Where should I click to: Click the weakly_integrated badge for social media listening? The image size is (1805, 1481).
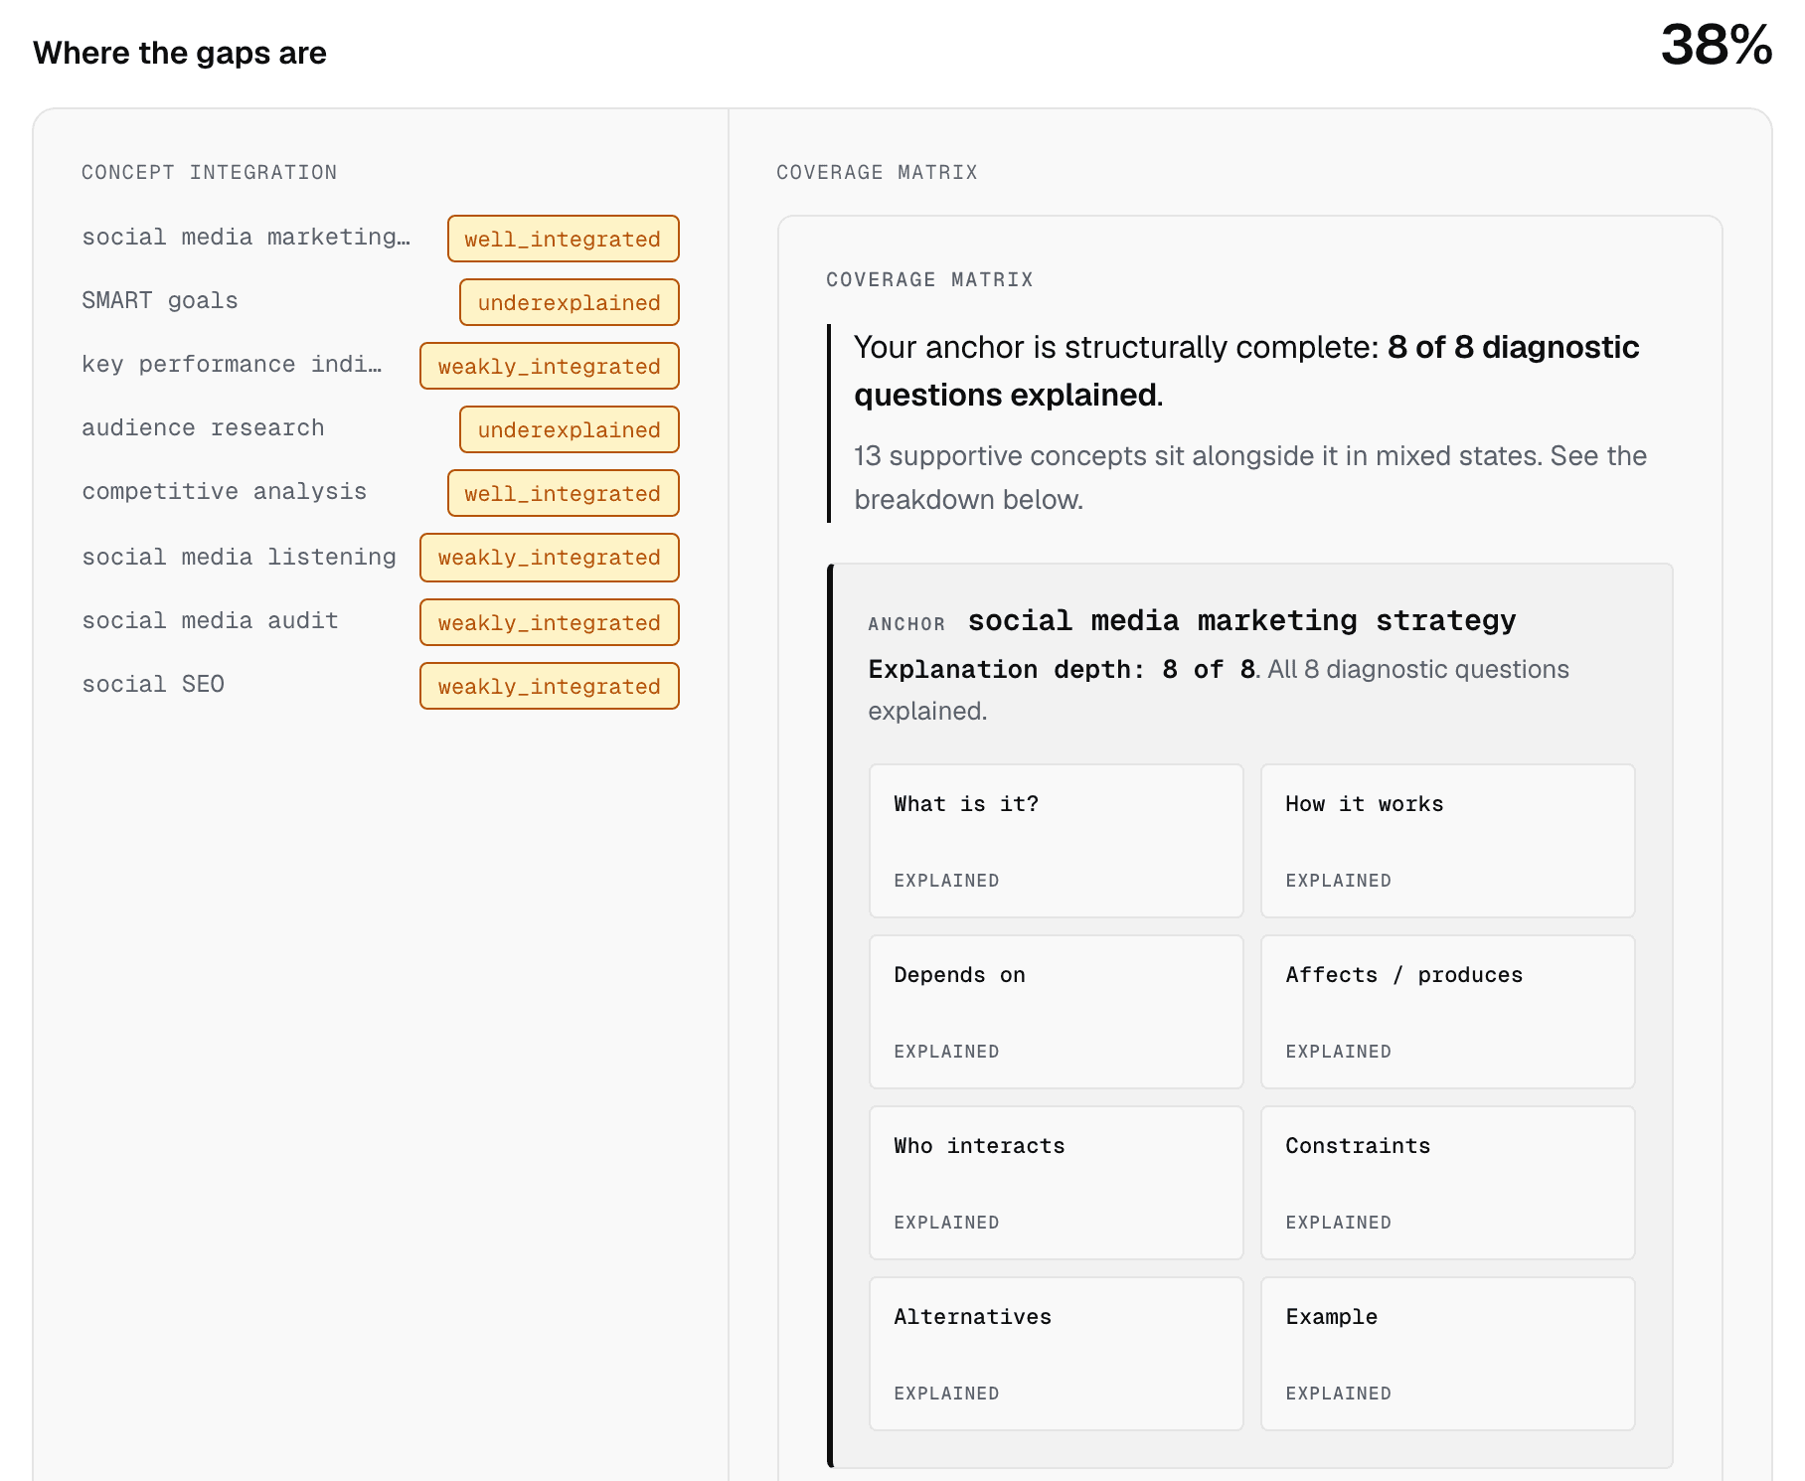pyautogui.click(x=550, y=558)
